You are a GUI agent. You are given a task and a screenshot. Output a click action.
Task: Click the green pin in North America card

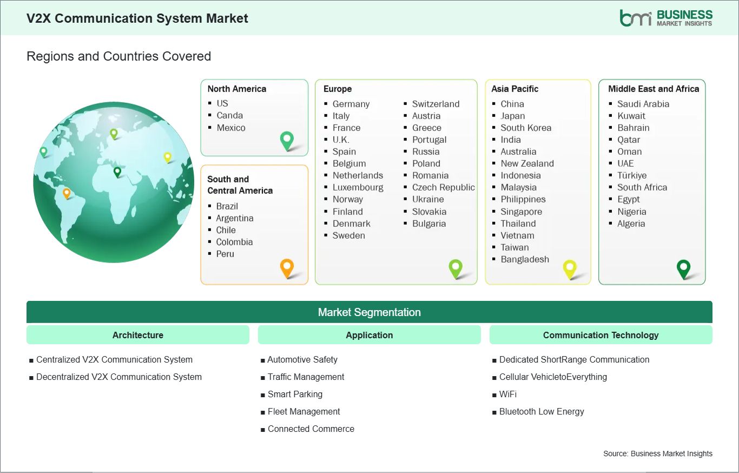[287, 140]
